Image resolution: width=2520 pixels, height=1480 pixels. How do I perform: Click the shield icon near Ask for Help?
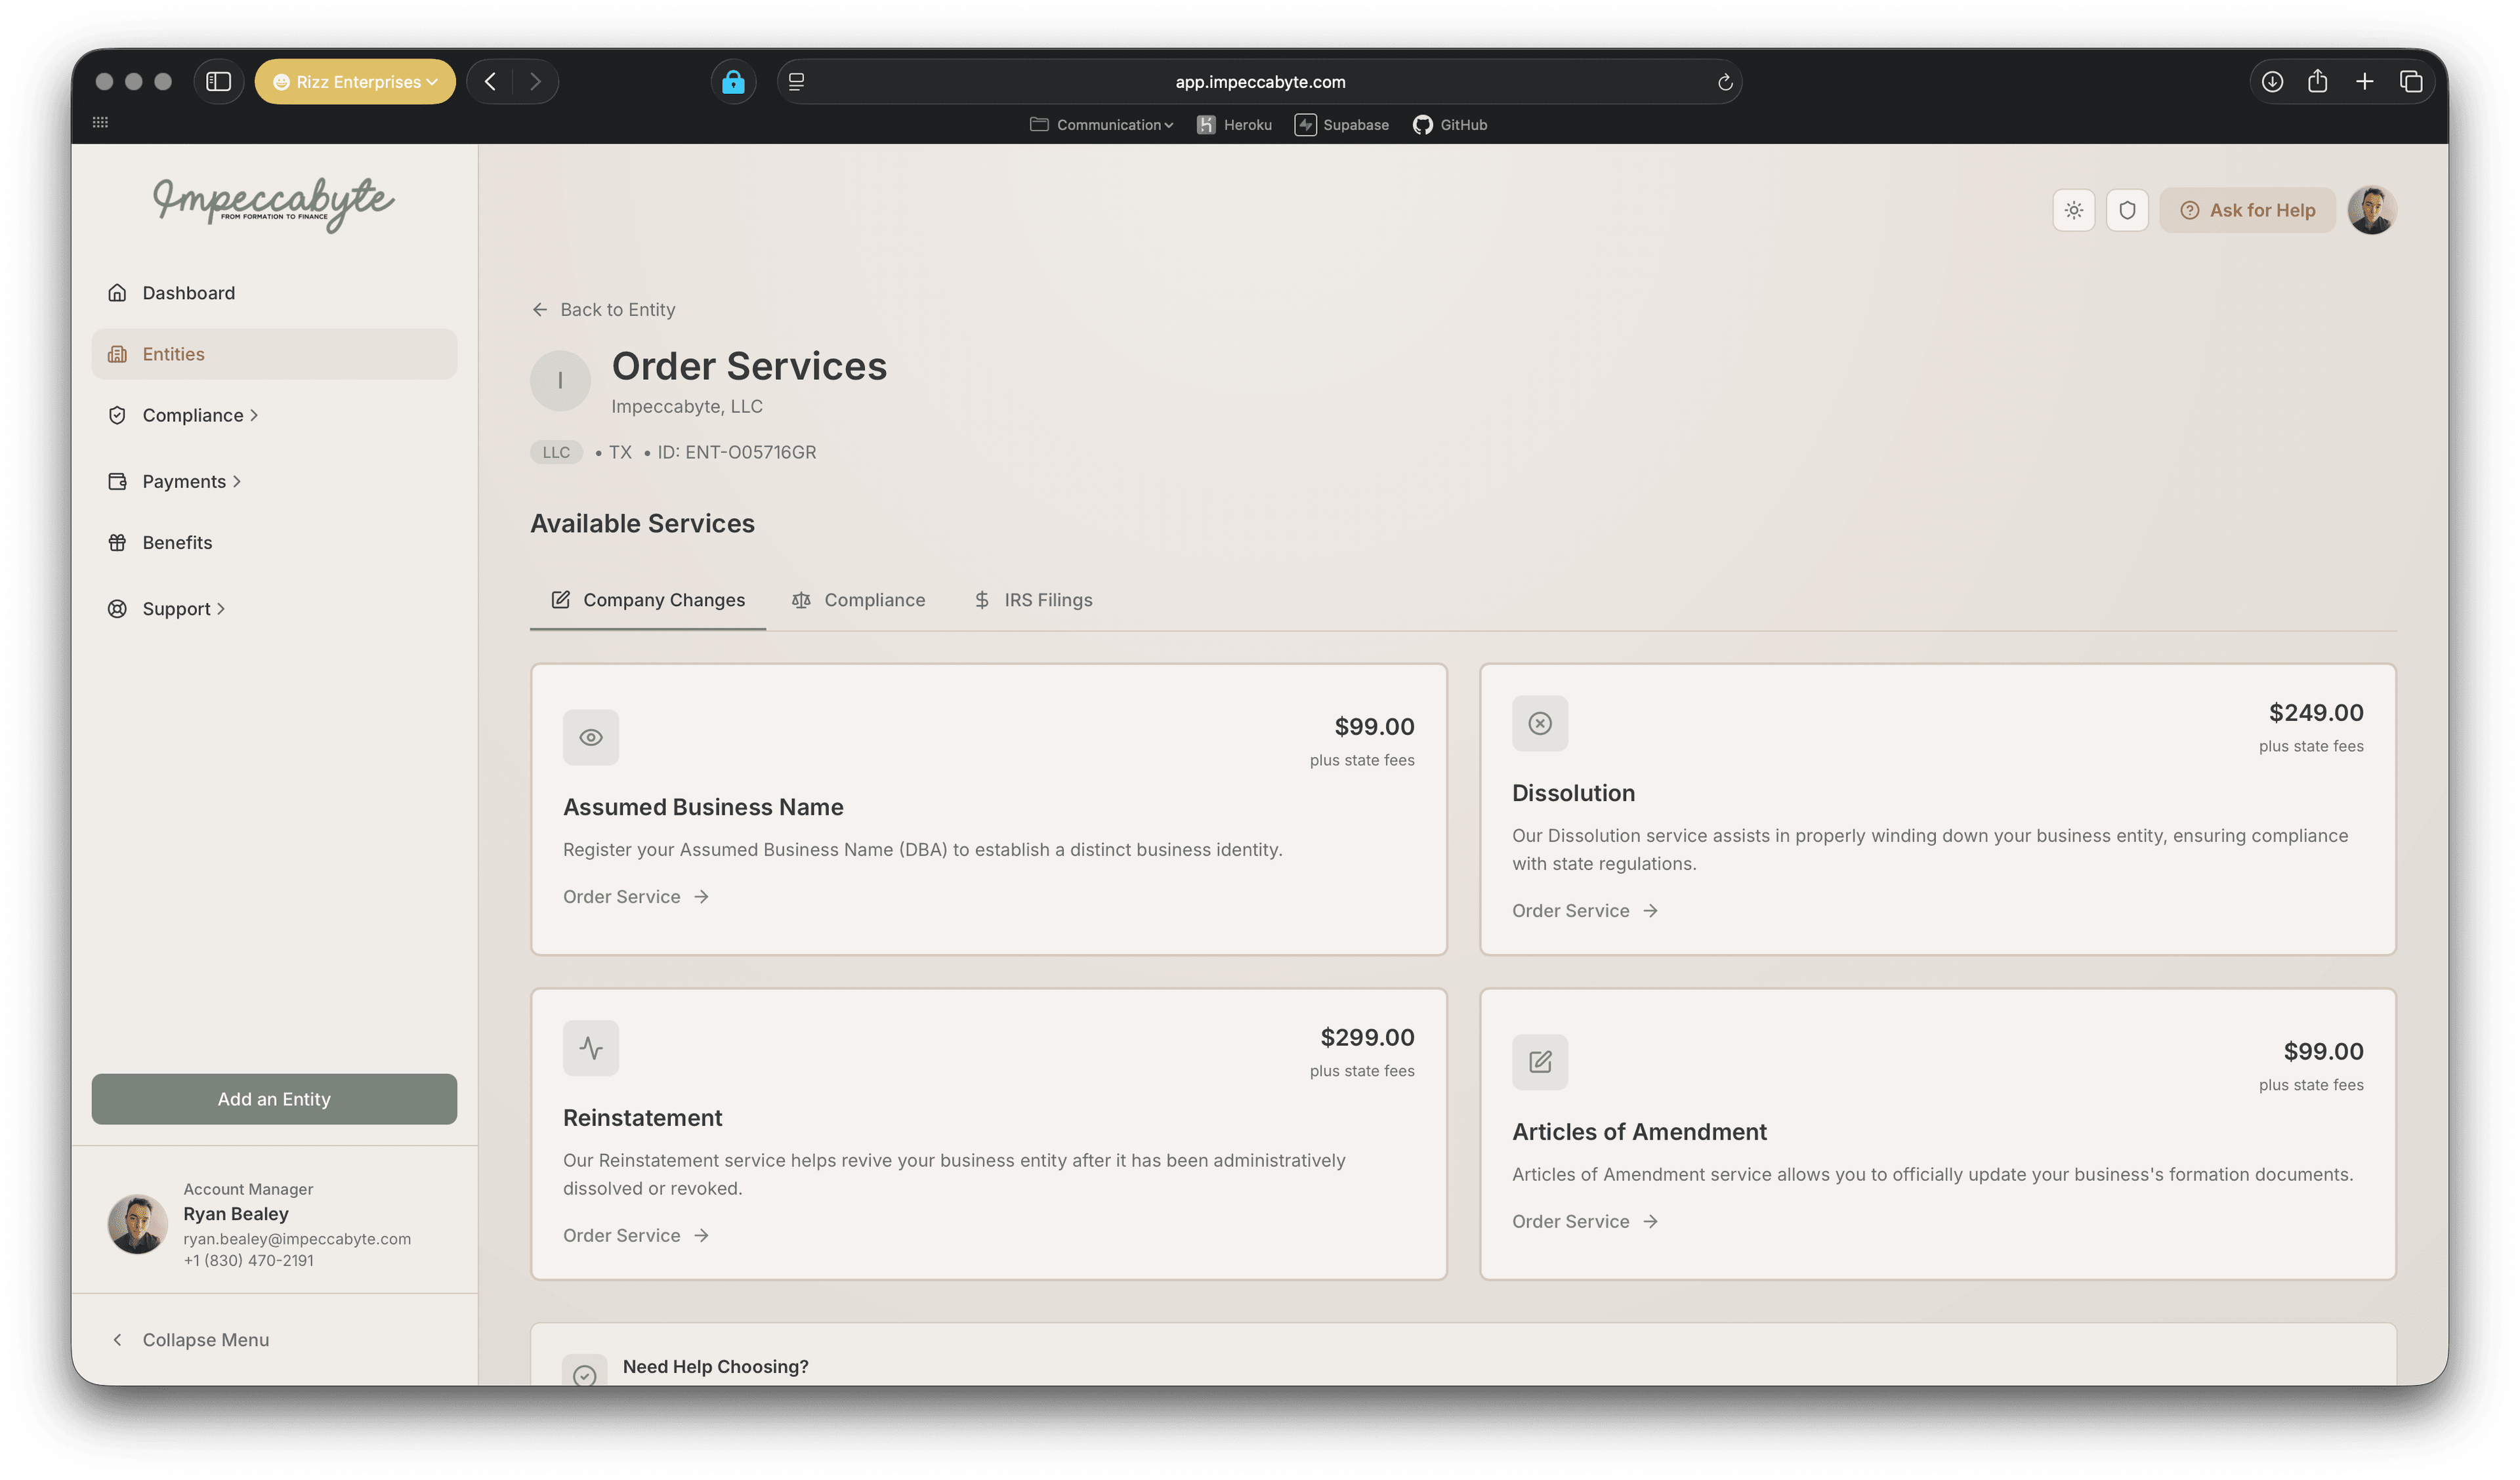click(x=2126, y=210)
